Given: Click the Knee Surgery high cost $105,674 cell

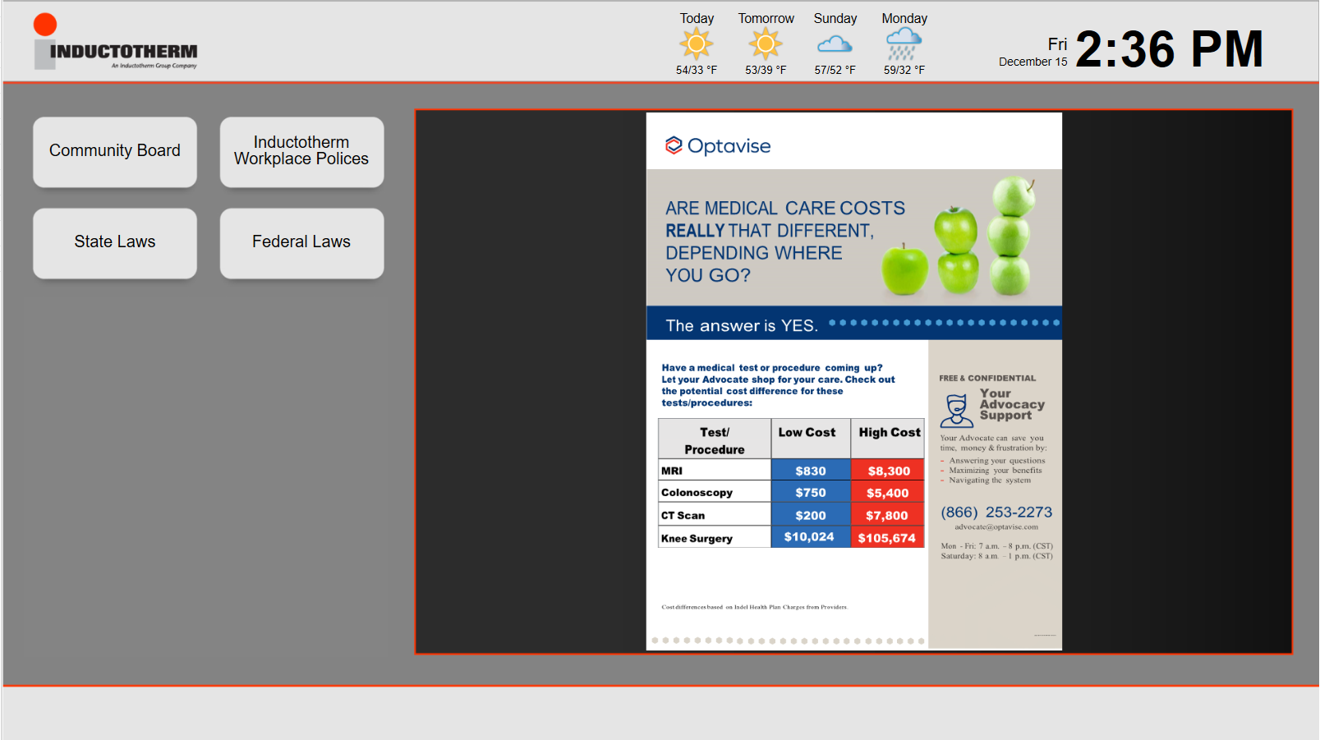Looking at the screenshot, I should (886, 538).
